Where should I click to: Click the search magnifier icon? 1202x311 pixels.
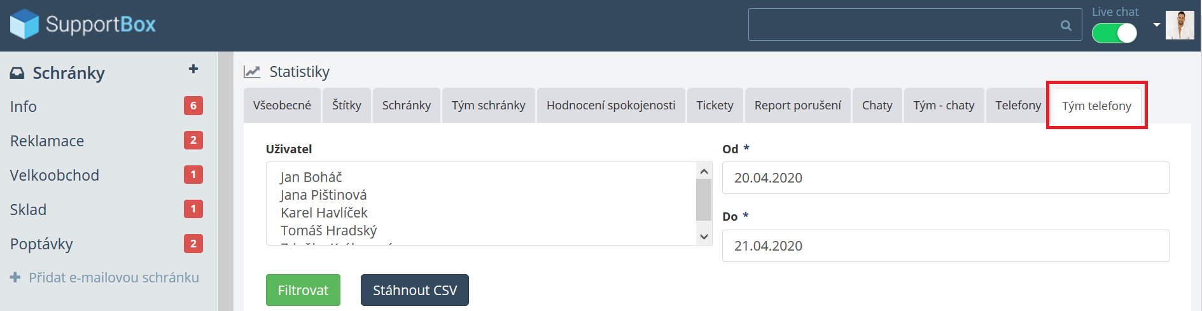(1066, 25)
